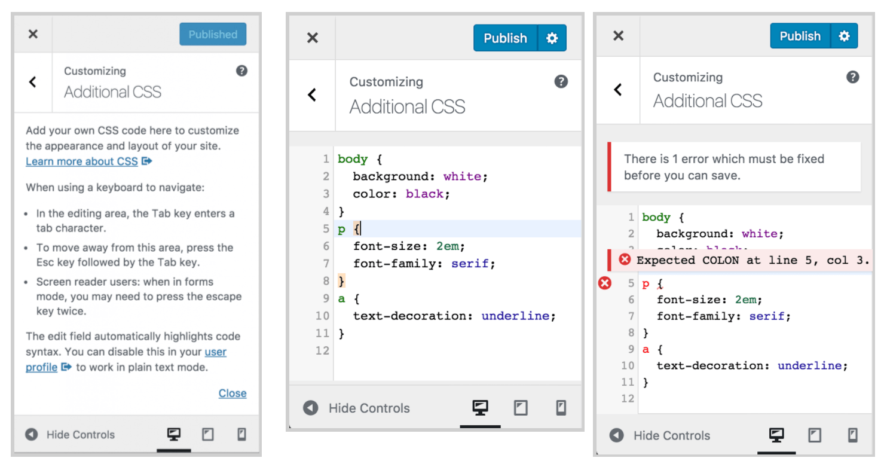This screenshot has height=470, width=887.
Task: Click the red error marker beside line 5
Action: point(605,283)
